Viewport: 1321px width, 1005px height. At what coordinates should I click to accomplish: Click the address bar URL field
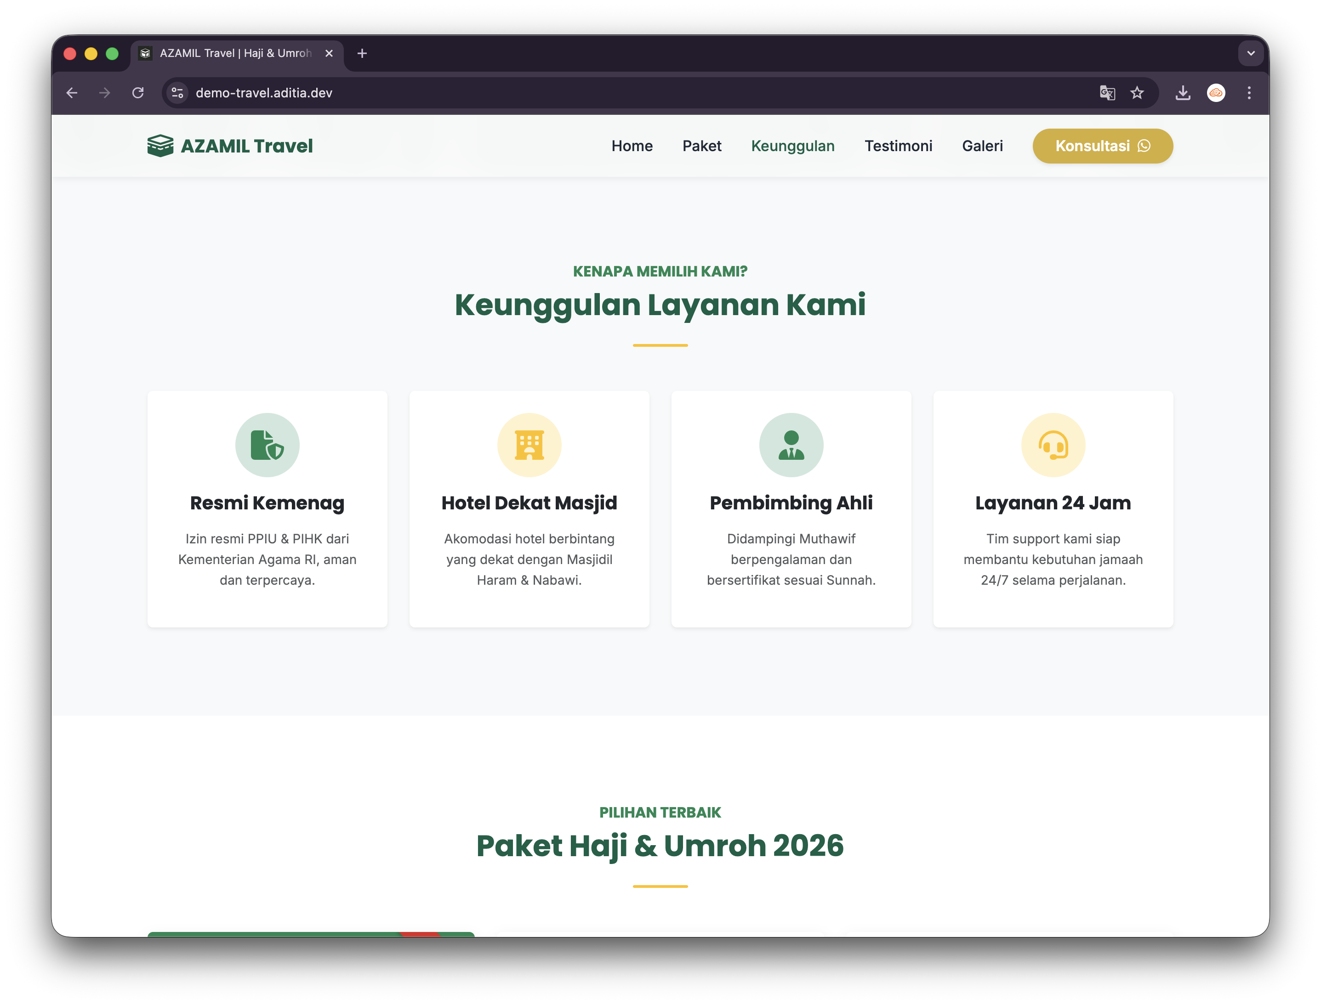[x=598, y=93]
